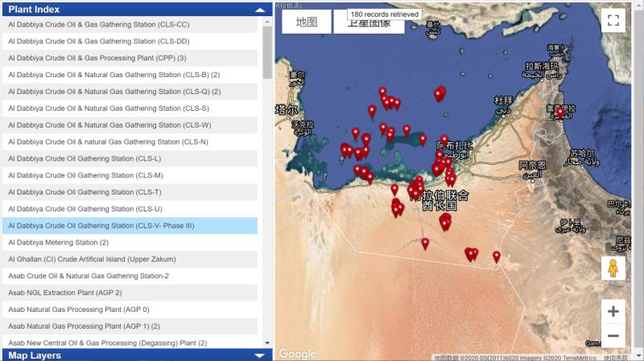Viewport: 644px width, 361px height.
Task: Click the isolated red marker in southern desert
Action: pyautogui.click(x=425, y=243)
